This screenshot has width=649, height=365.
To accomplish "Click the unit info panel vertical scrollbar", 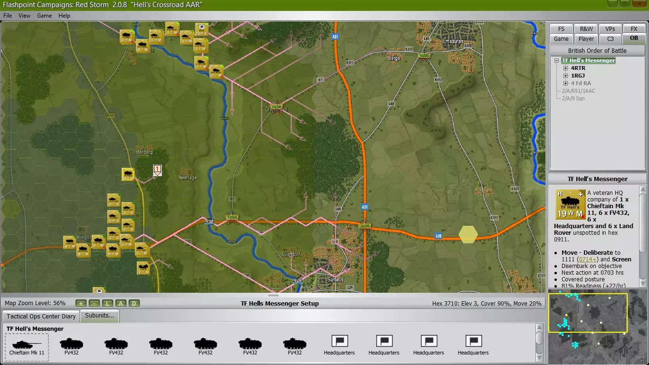I will [643, 236].
